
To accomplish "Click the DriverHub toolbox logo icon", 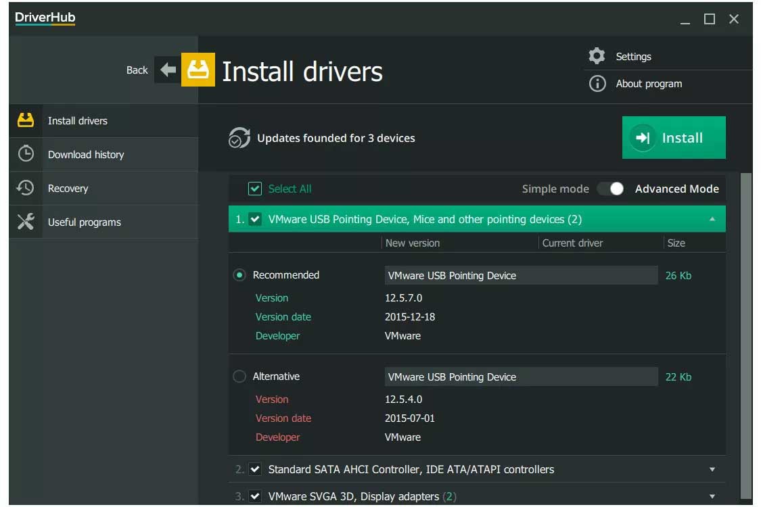I will (198, 70).
